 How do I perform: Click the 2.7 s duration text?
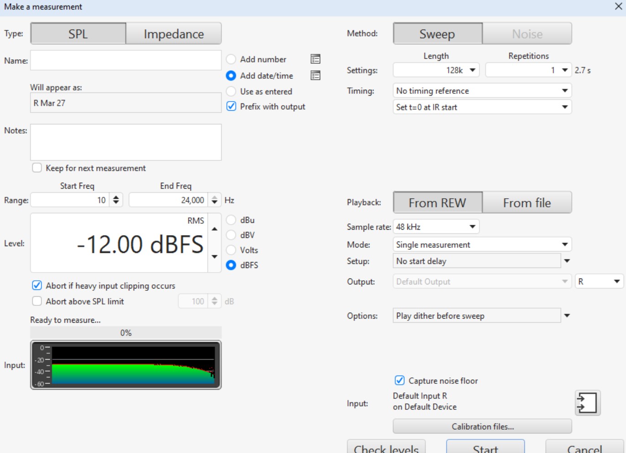tap(583, 70)
